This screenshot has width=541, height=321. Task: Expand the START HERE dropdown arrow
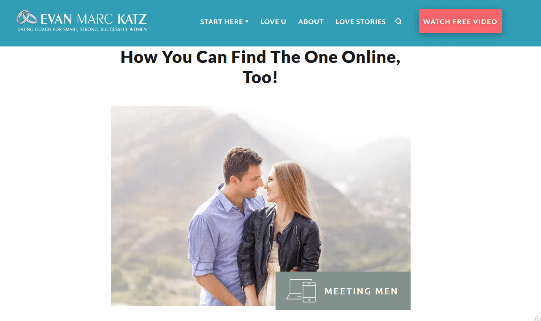coord(247,21)
